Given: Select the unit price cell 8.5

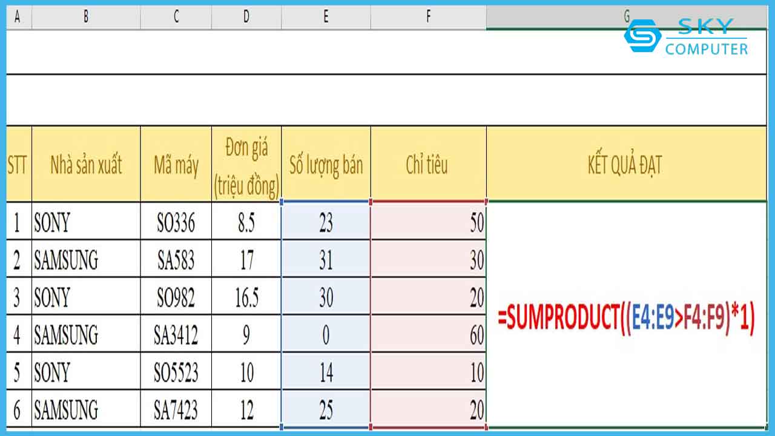Looking at the screenshot, I should 246,221.
